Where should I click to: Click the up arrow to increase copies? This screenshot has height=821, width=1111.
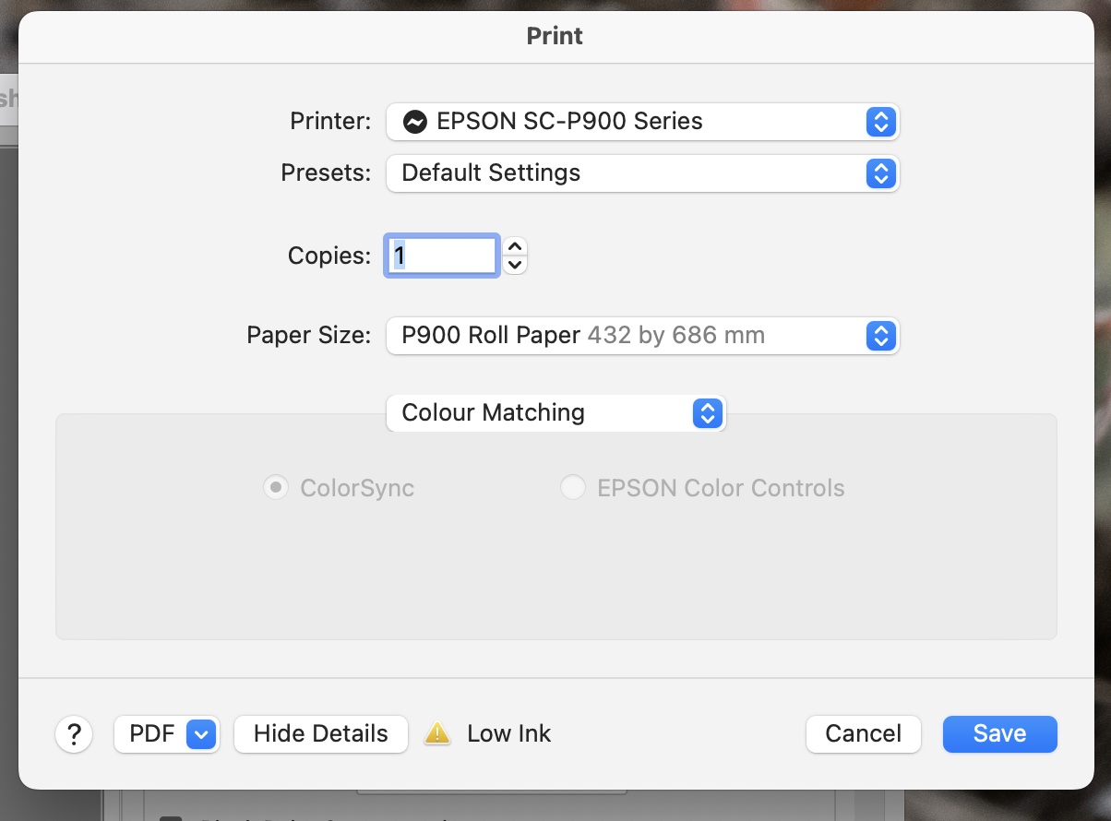pos(514,247)
